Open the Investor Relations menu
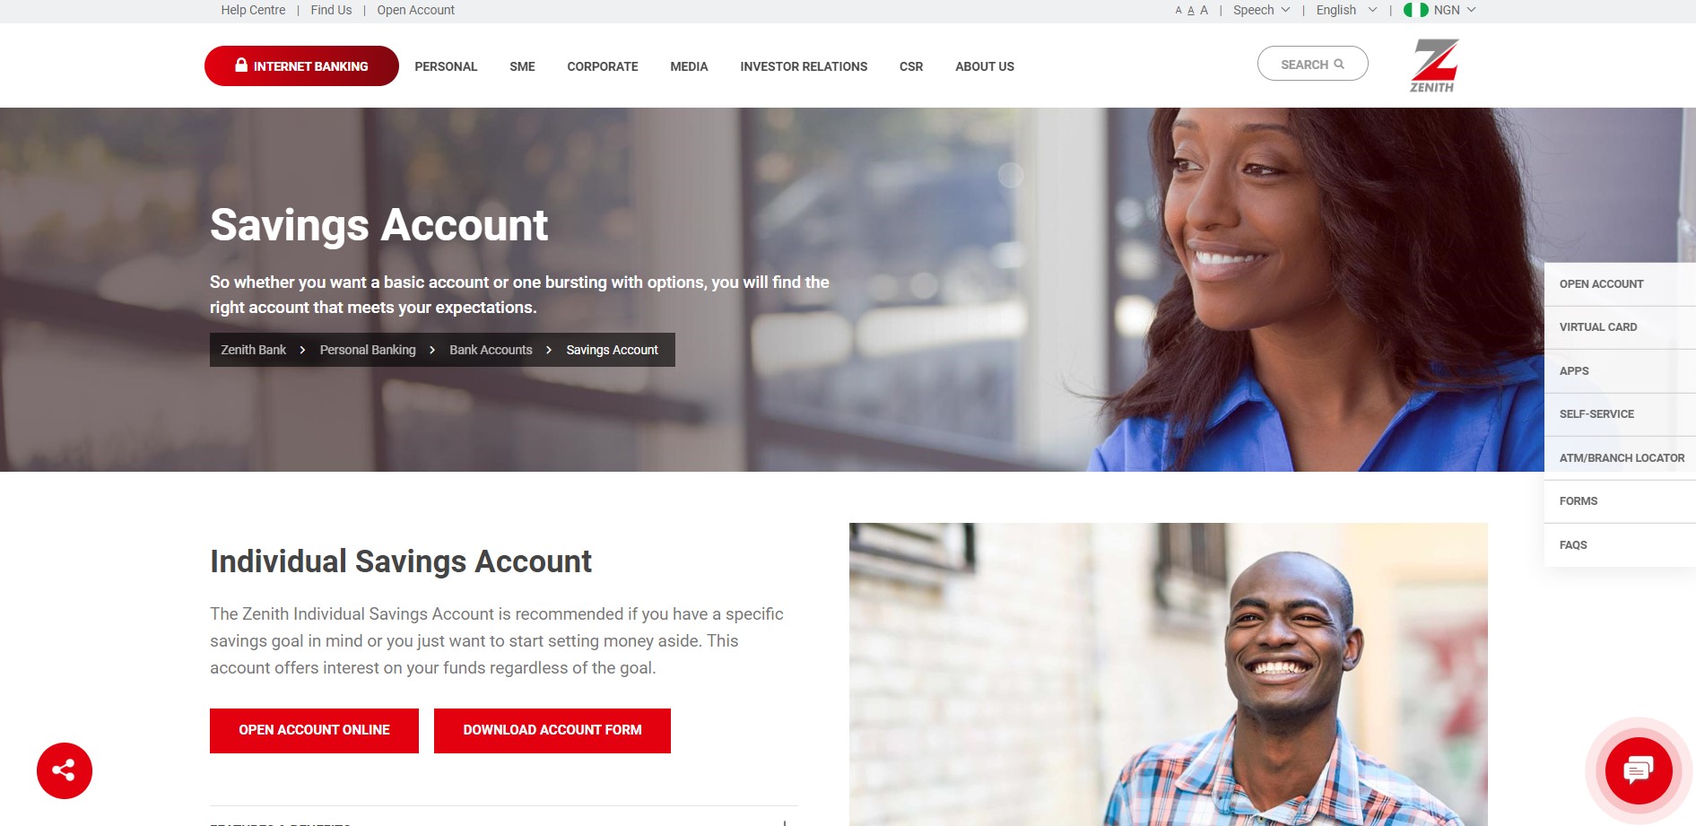 click(804, 66)
